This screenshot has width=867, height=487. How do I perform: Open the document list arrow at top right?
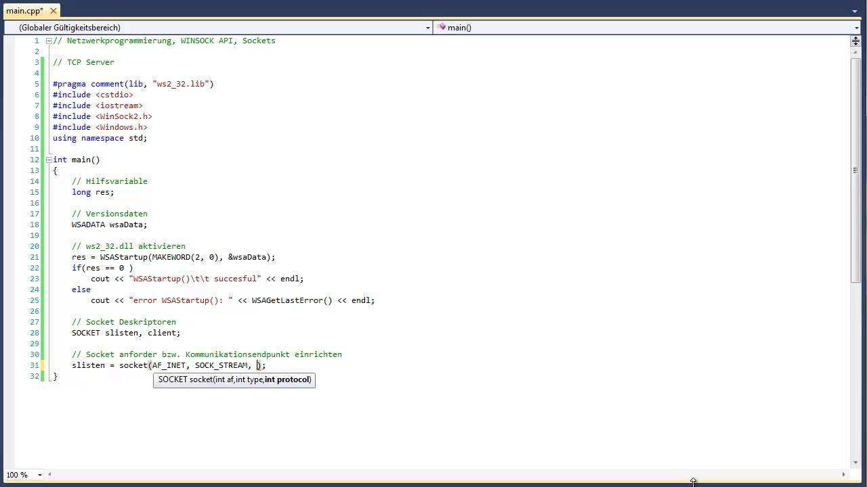click(855, 11)
